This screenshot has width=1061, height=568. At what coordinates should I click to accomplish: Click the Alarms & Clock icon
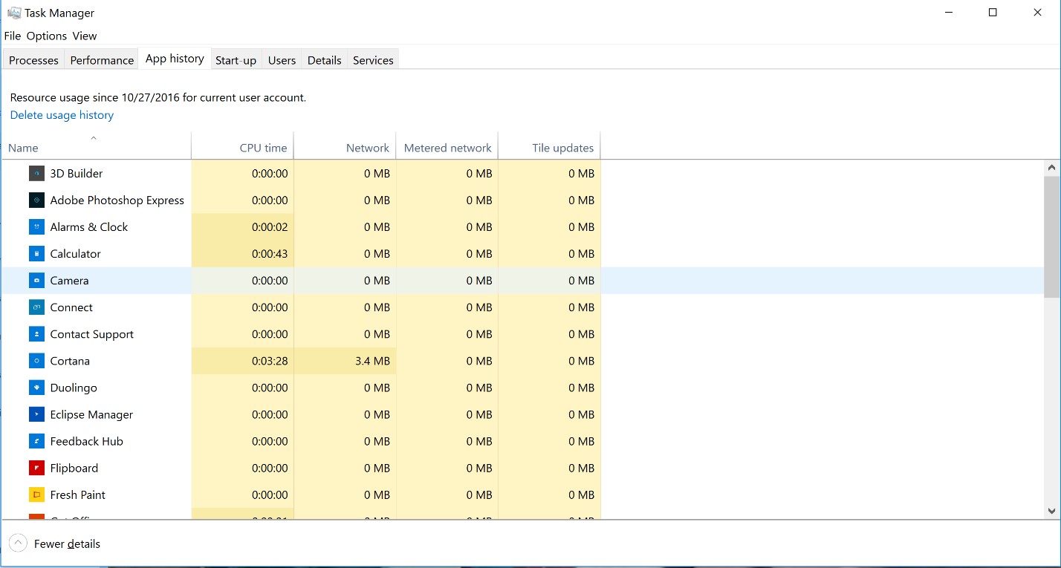[x=36, y=226]
